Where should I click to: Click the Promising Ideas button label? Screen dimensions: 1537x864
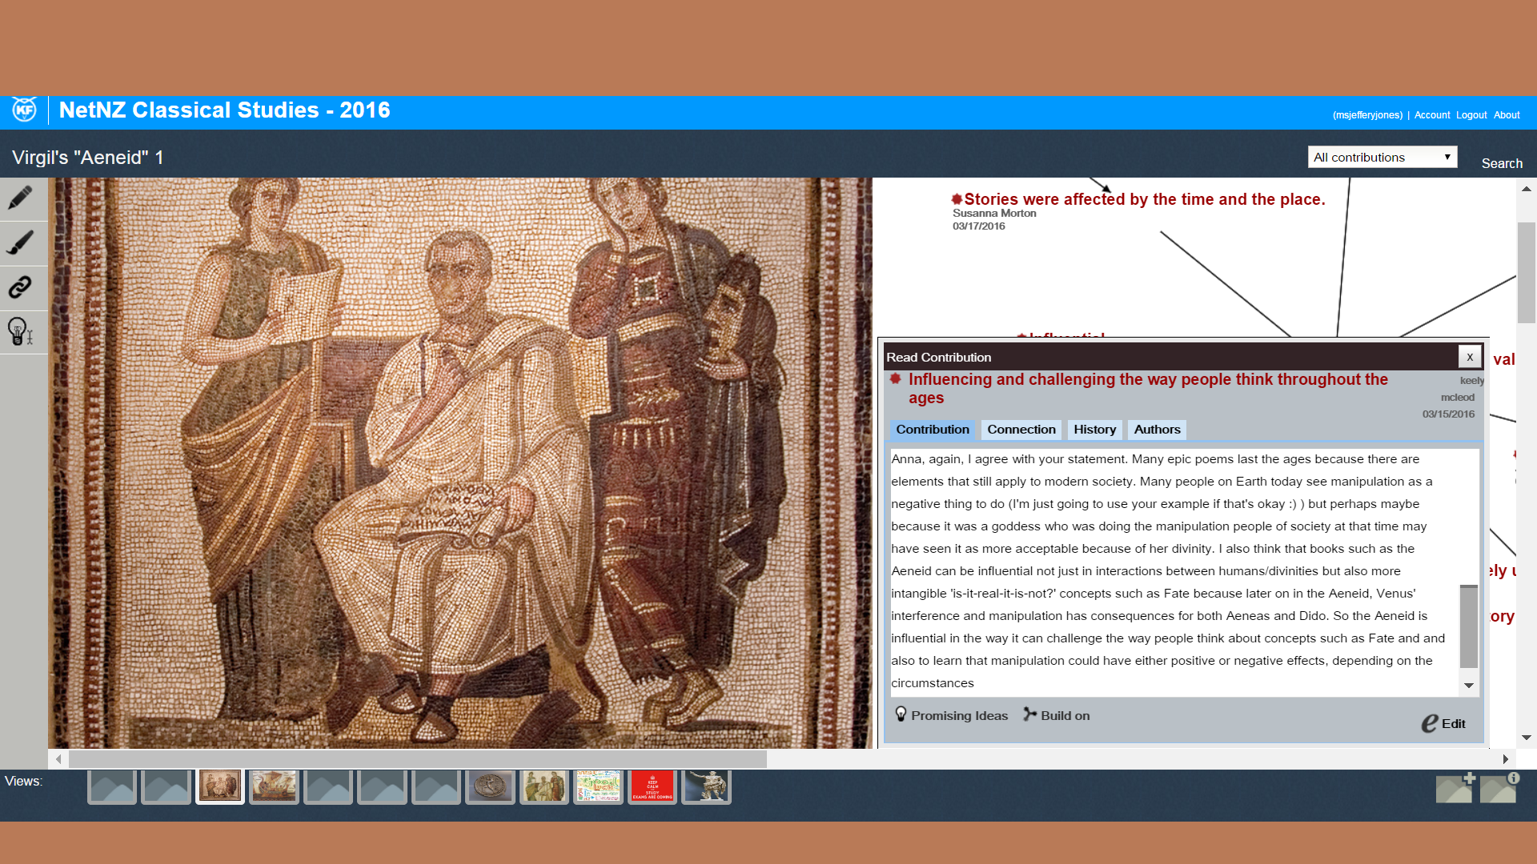pyautogui.click(x=959, y=716)
